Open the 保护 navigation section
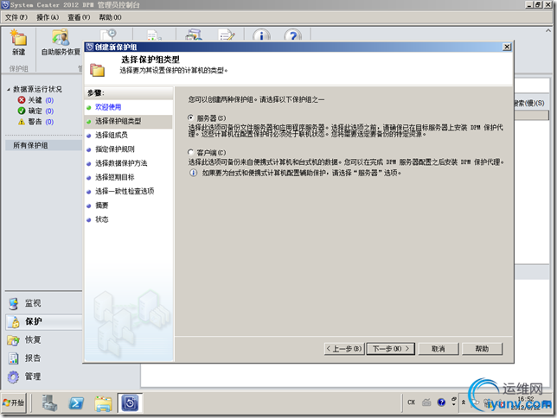The image size is (557, 418). [44, 322]
